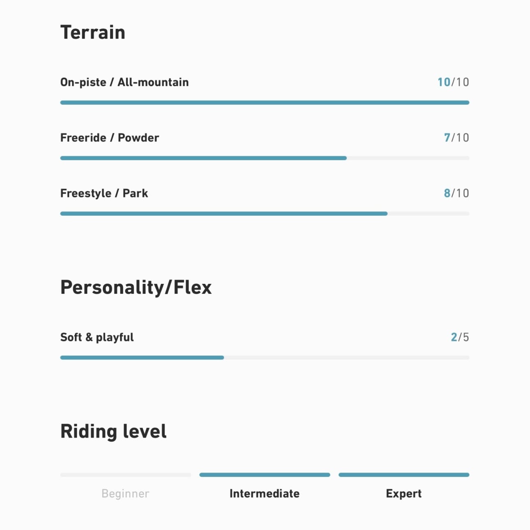
Task: Click the 10/10 score for On-piste
Action: coord(453,82)
